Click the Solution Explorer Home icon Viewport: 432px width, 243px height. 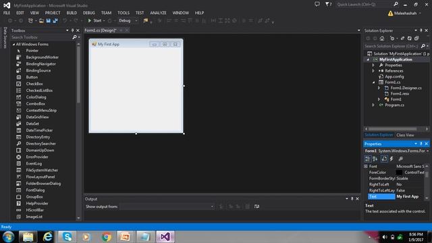pos(382,38)
